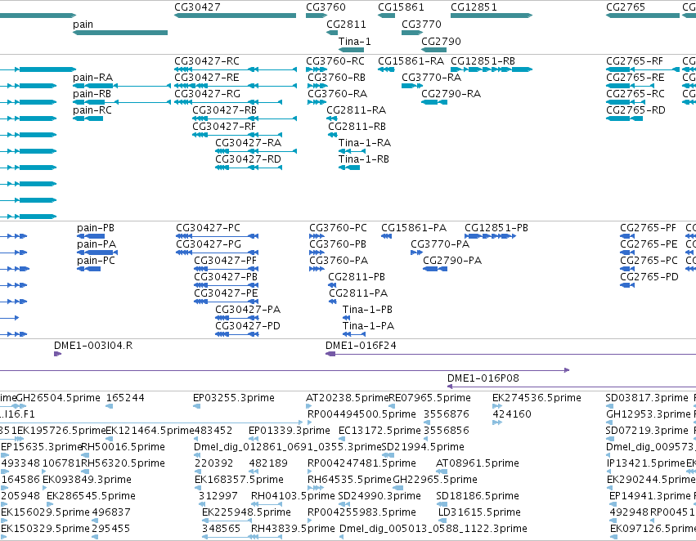
Task: Select the CG15861-RA transcript label
Action: click(411, 61)
